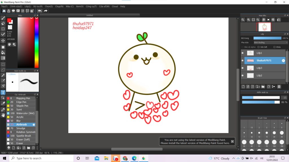Viewport: 289px width, 162px height.
Task: Click new layer icon in layer panel
Action: point(243,87)
